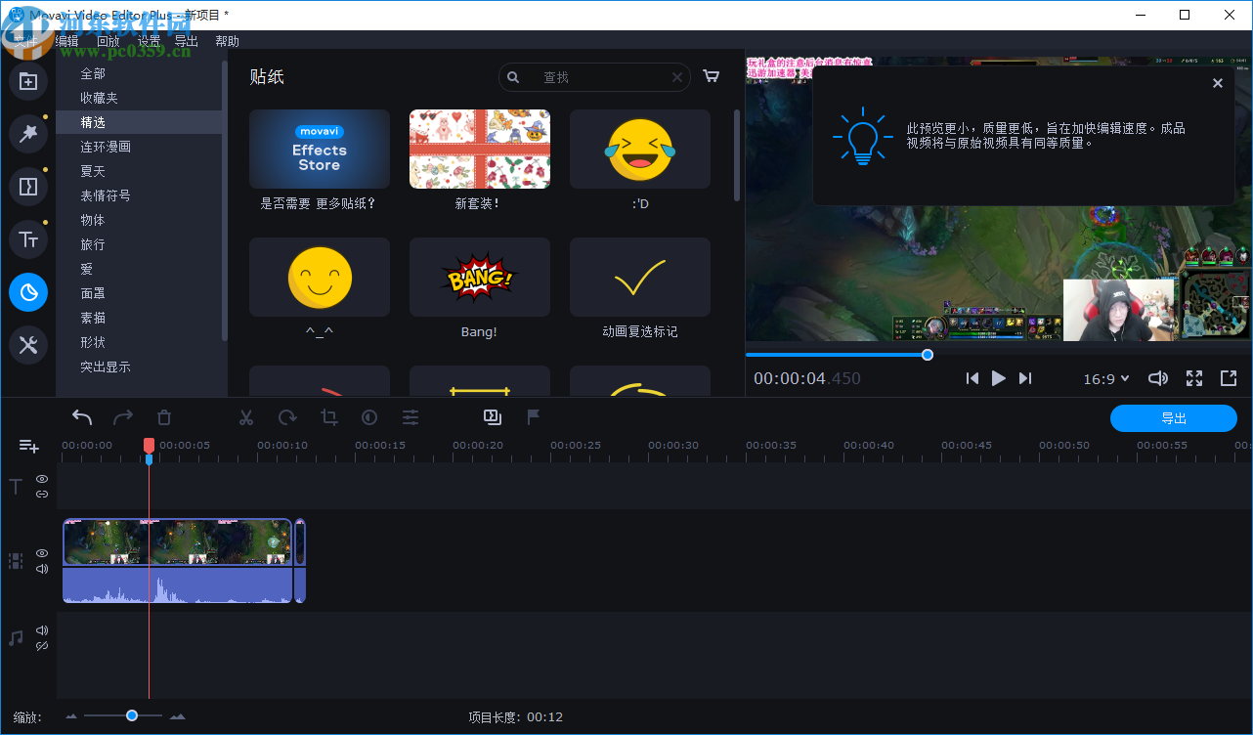
Task: Open the Transitions panel
Action: [x=28, y=186]
